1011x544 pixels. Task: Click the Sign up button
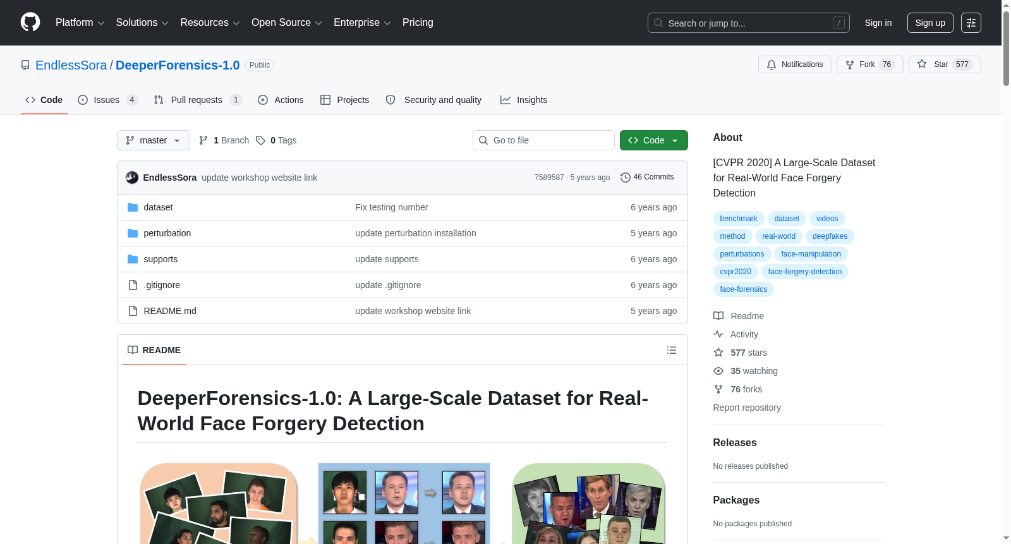[930, 23]
